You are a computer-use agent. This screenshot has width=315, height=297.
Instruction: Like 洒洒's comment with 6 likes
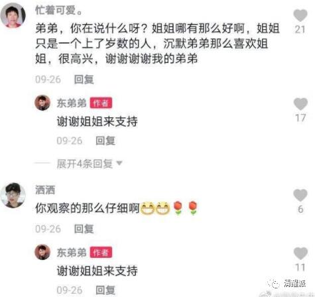tap(300, 195)
